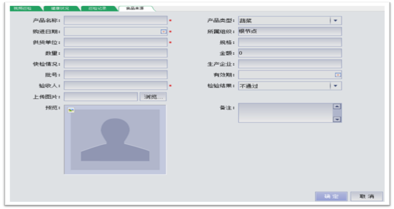Select the 食品来源 tab
394x209 pixels.
tap(136, 9)
